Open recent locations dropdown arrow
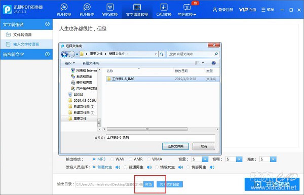 pos(77,54)
